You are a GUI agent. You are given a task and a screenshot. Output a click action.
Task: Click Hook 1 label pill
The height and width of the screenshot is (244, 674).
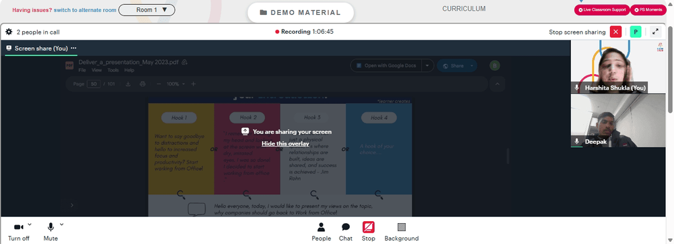coord(179,118)
